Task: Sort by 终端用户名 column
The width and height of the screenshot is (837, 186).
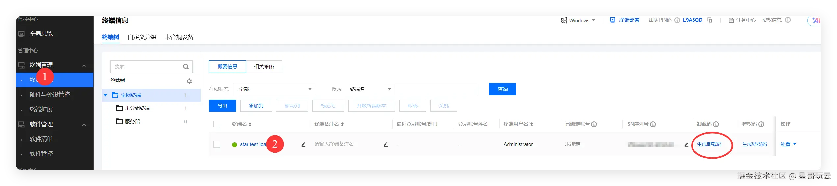Action: pyautogui.click(x=532, y=124)
